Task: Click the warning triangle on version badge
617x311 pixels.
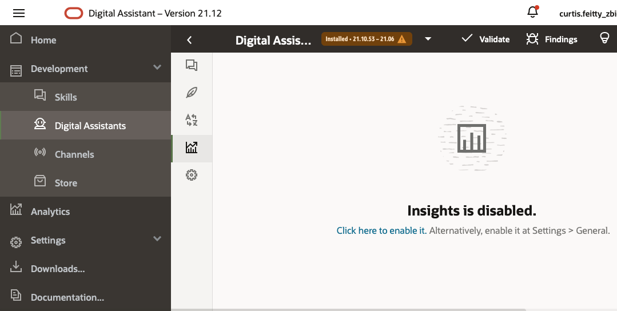Action: point(402,39)
